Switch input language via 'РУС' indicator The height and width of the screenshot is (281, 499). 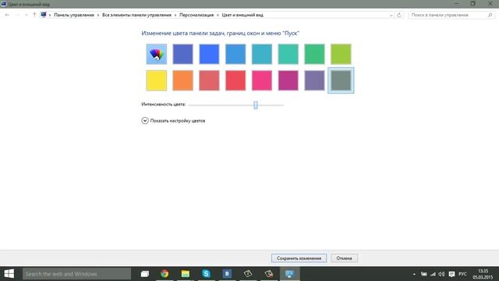click(462, 274)
